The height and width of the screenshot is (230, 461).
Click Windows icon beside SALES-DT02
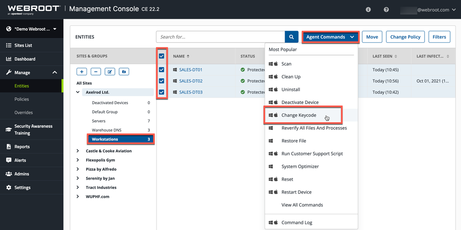(x=175, y=81)
